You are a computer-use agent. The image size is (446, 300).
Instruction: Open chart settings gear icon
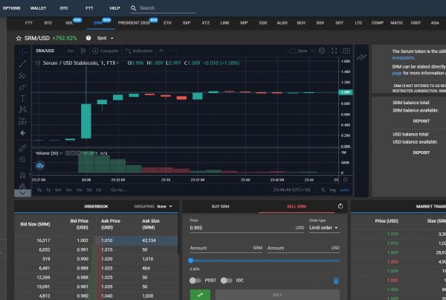pyautogui.click(x=322, y=51)
